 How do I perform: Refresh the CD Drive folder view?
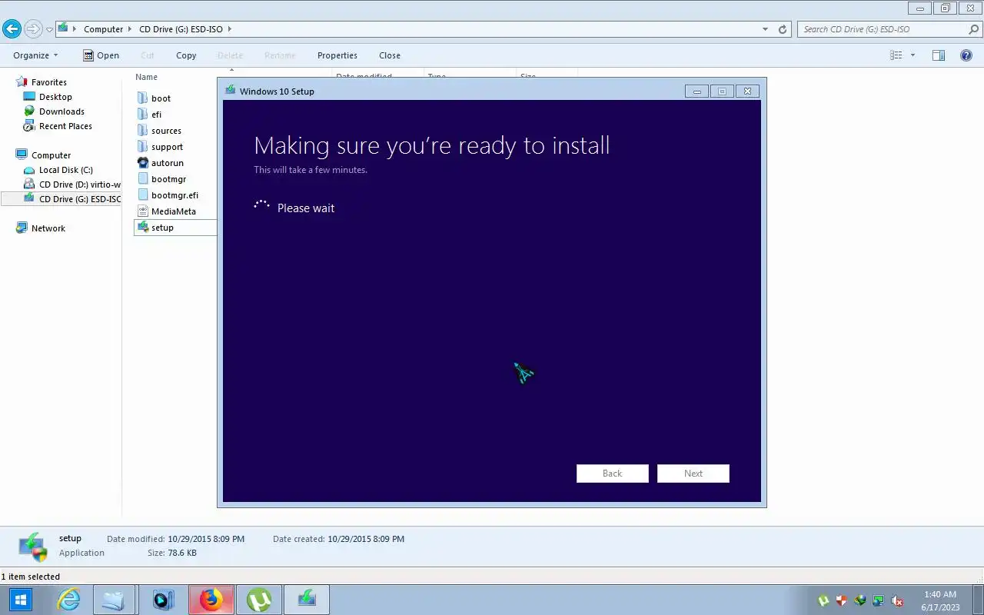click(783, 29)
